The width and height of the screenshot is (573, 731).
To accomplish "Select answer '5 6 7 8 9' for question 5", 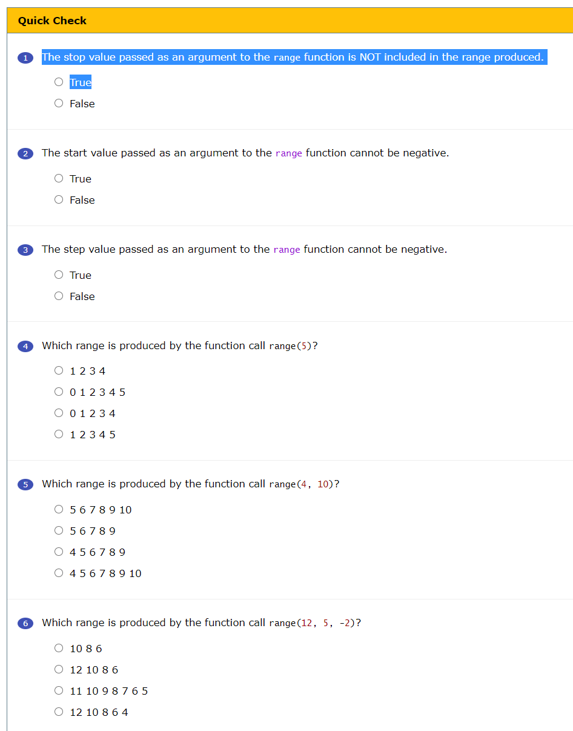I will [x=58, y=530].
